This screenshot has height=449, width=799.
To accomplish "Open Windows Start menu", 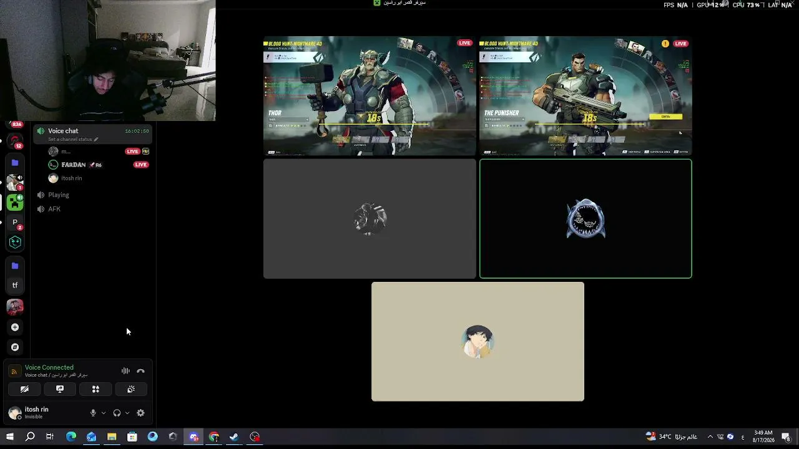I will coord(9,437).
